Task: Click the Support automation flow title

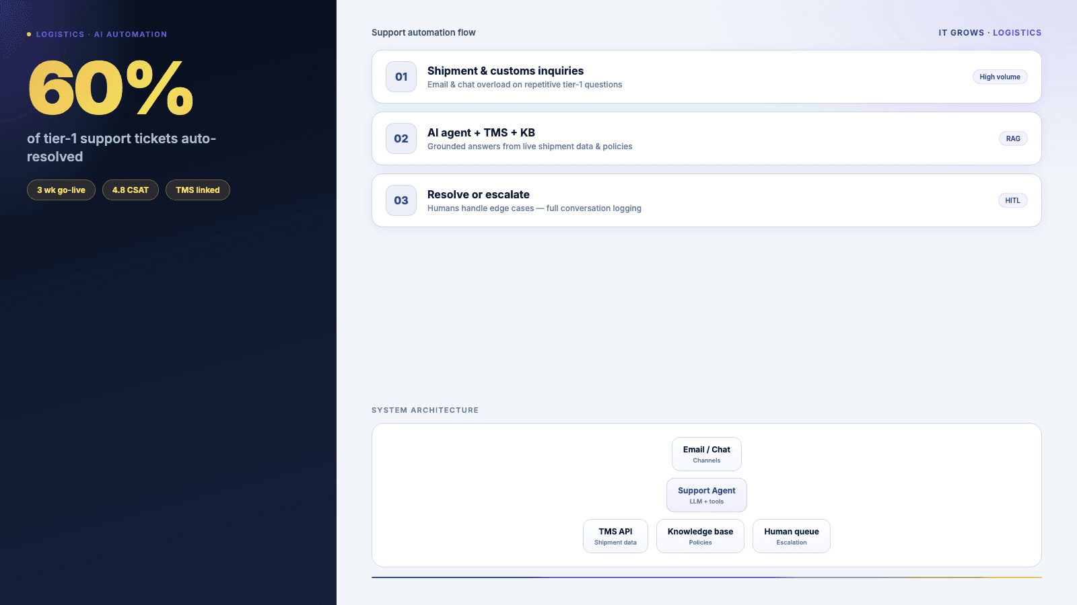Action: pos(423,32)
